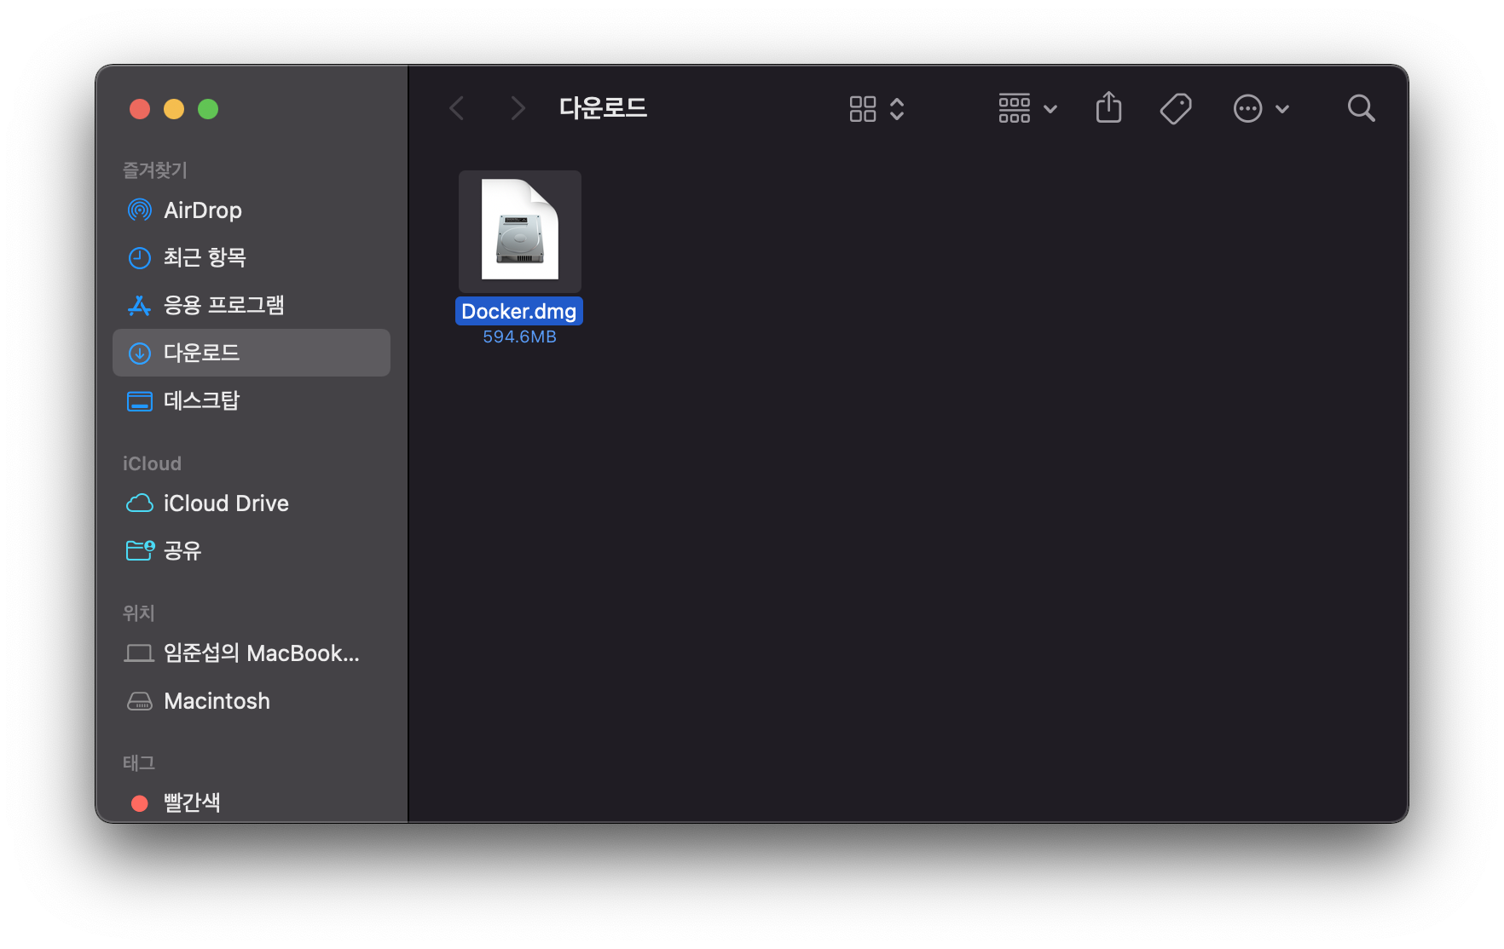Open Finder search magnifier
This screenshot has width=1504, height=949.
(x=1361, y=108)
